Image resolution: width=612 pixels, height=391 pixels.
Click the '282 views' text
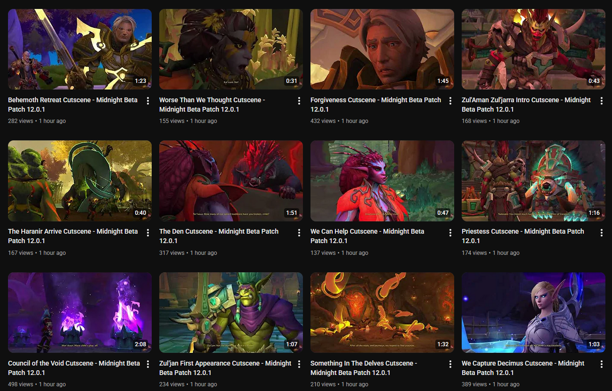pos(21,121)
